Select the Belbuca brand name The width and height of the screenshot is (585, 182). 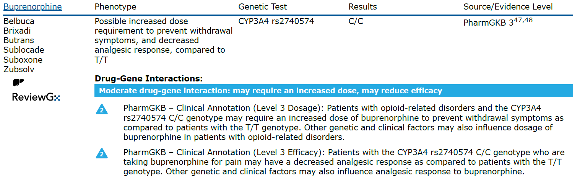[x=19, y=21]
